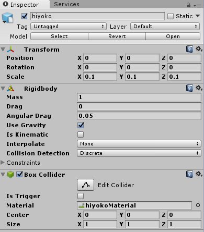
Task: Enable Is Kinematic checkbox
Action: [x=81, y=135]
